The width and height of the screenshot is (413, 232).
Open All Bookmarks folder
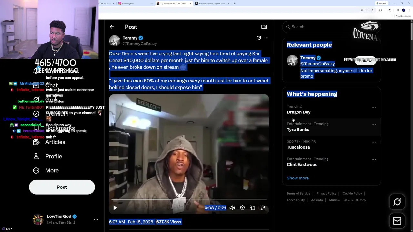403,16
